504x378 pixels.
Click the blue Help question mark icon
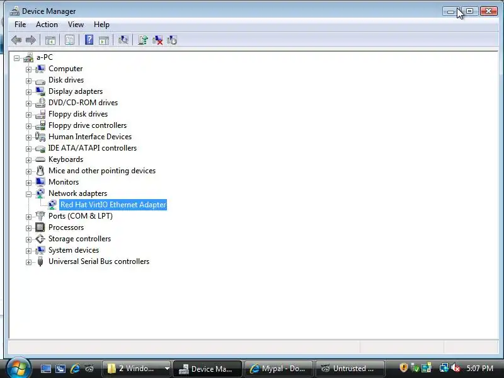click(89, 40)
